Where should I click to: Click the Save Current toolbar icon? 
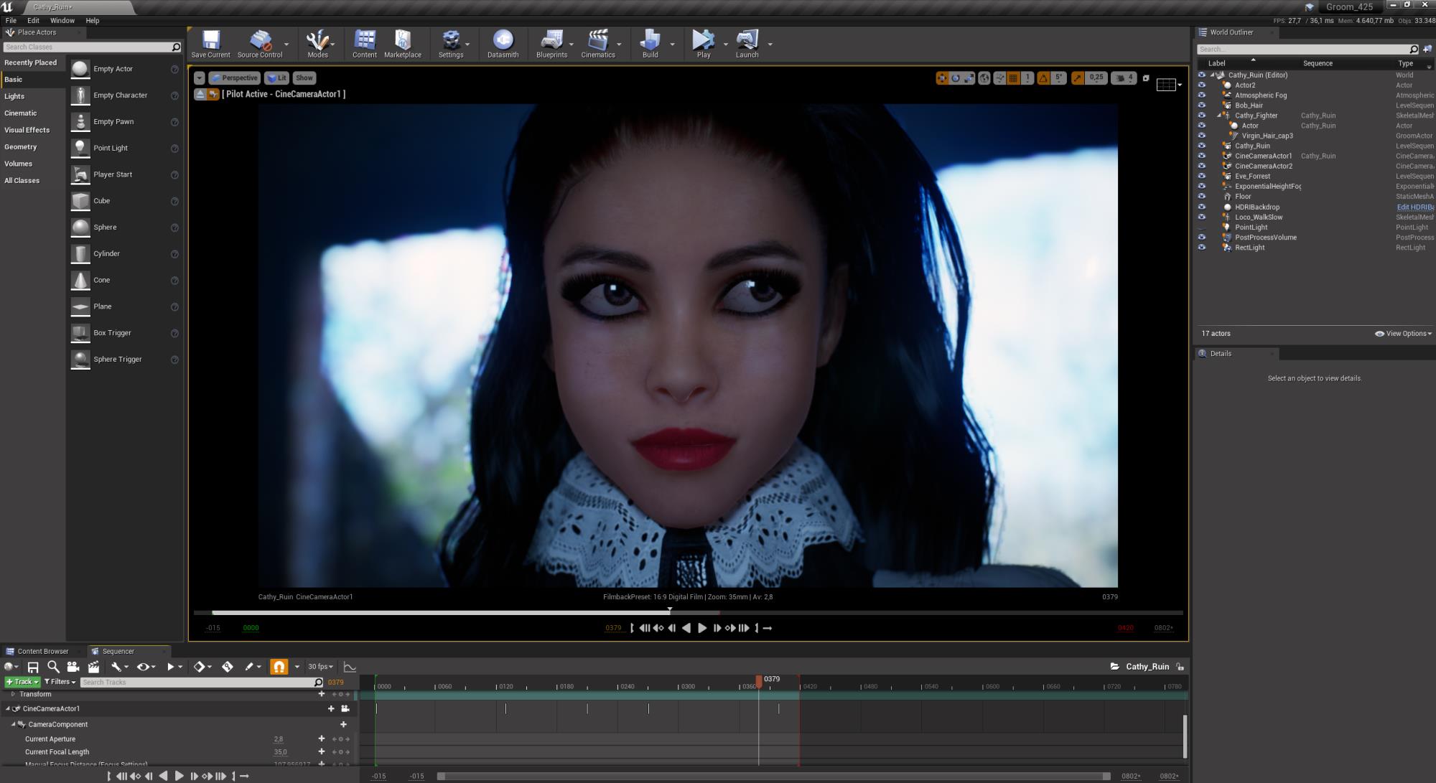[x=210, y=44]
